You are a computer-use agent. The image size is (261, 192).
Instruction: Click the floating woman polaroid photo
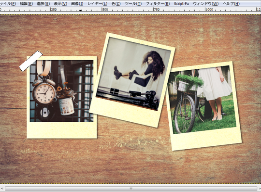(132, 80)
